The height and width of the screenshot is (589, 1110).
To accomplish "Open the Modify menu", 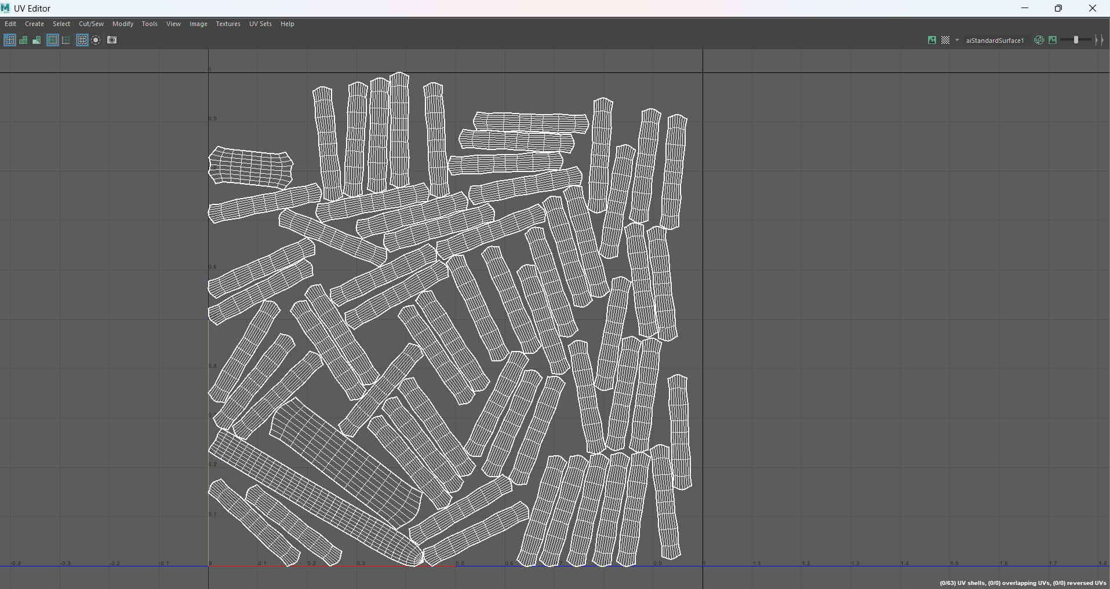I will point(123,24).
